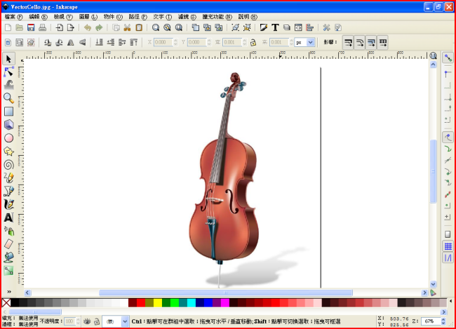This screenshot has width=456, height=329.
Task: Pick the 3D Box tool
Action: (8, 125)
